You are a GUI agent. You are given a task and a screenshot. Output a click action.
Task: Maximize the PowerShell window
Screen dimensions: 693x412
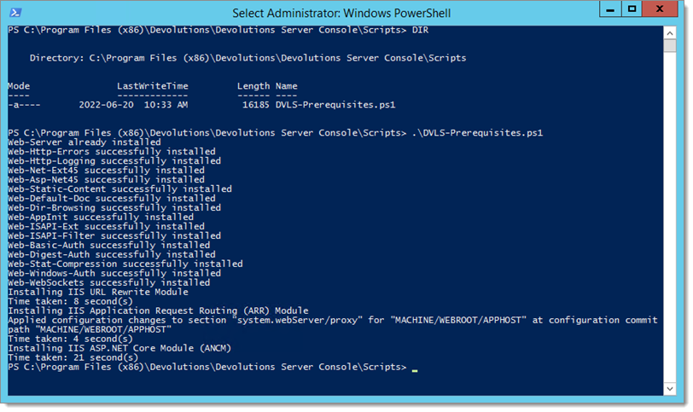632,9
